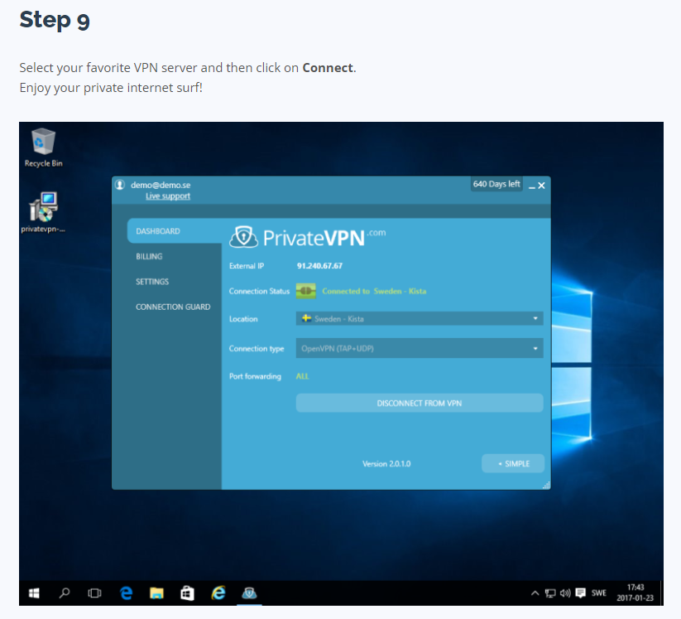Minimize the PrivateVPN window
The height and width of the screenshot is (619, 681).
point(531,186)
